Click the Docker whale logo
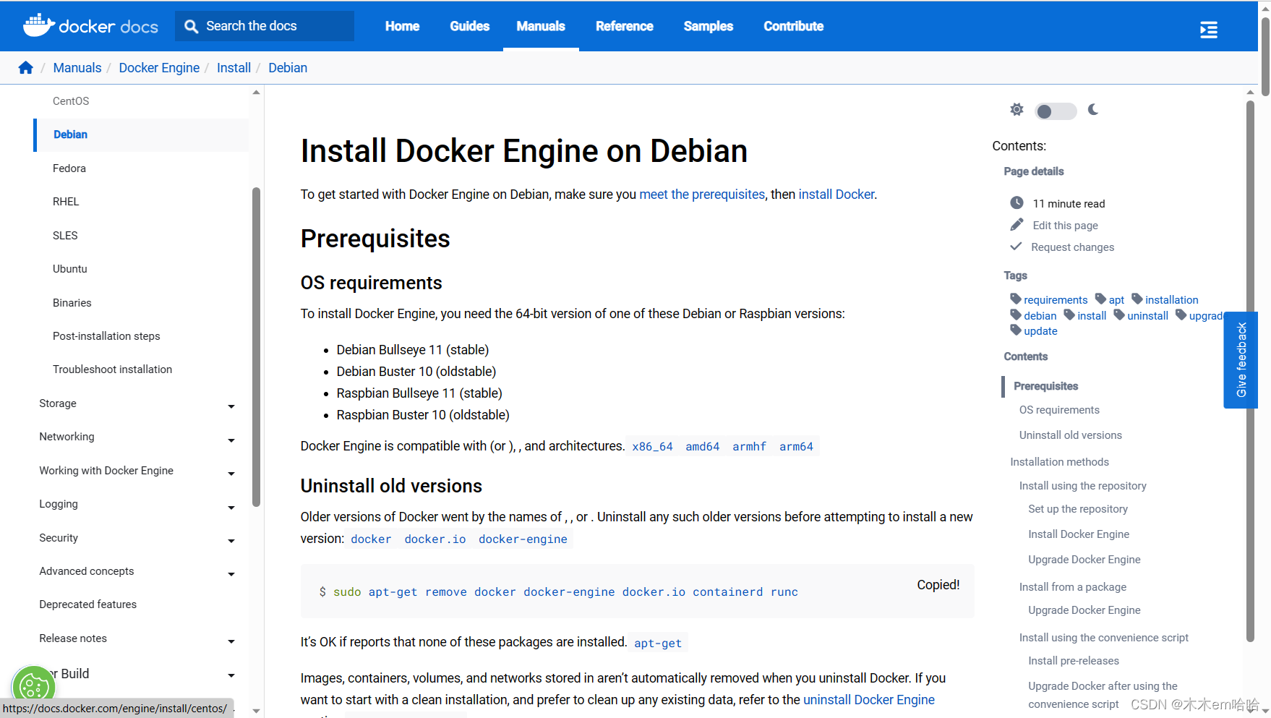Viewport: 1271px width, 718px height. point(38,25)
